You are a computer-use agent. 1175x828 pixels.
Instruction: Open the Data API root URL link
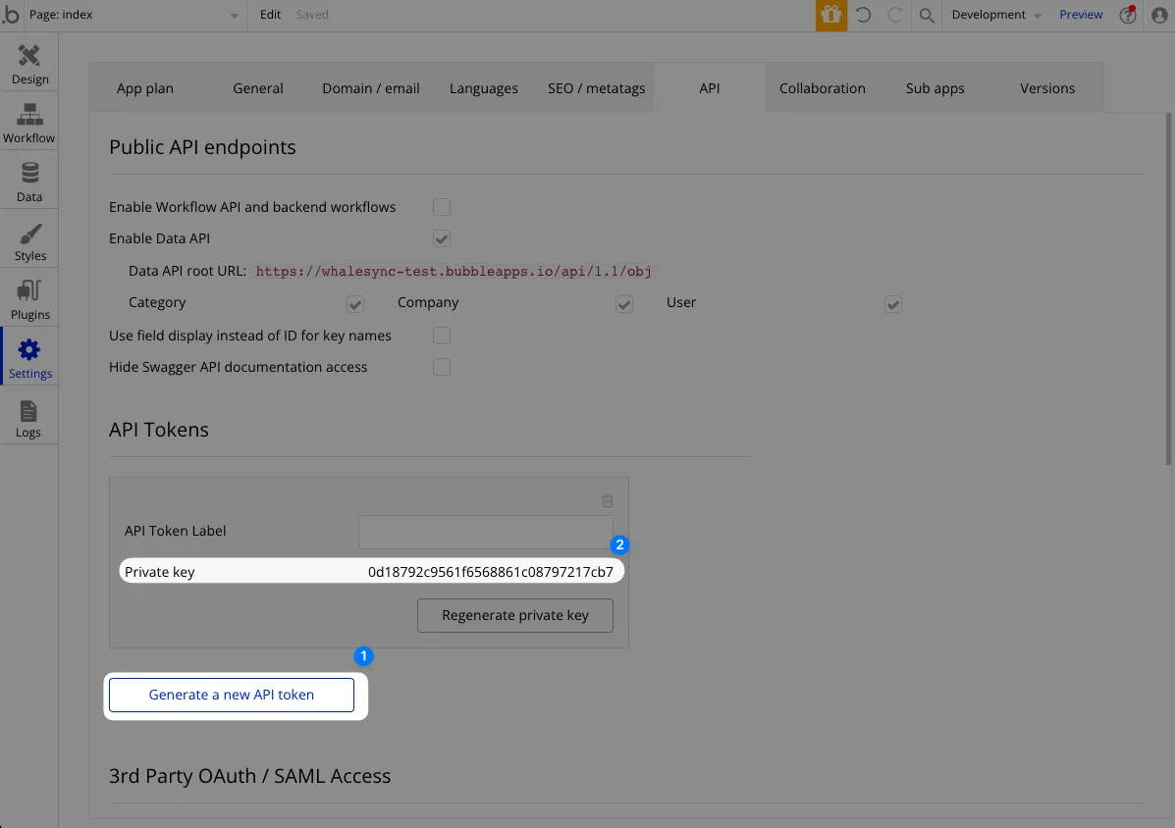tap(454, 271)
